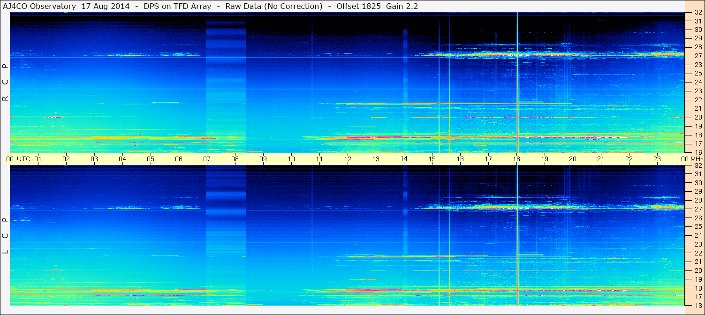Pick 22 MHz label on upper RCP scale
Screen dimensions: 705x315
coord(697,100)
